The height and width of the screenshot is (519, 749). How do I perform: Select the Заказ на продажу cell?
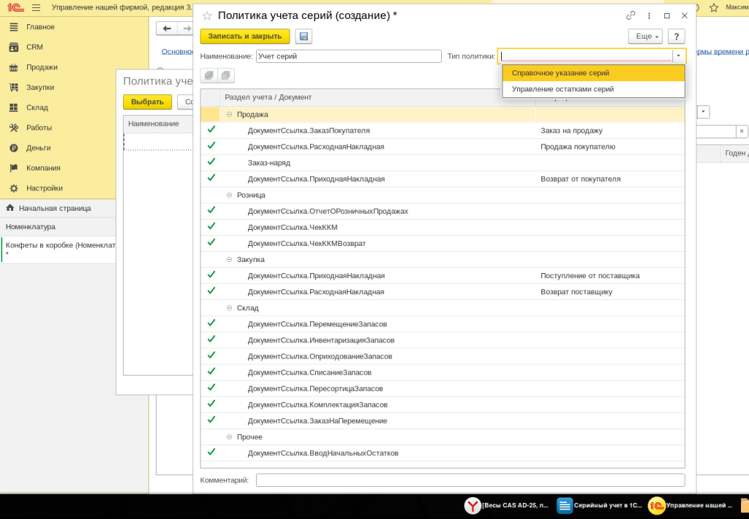click(x=572, y=130)
